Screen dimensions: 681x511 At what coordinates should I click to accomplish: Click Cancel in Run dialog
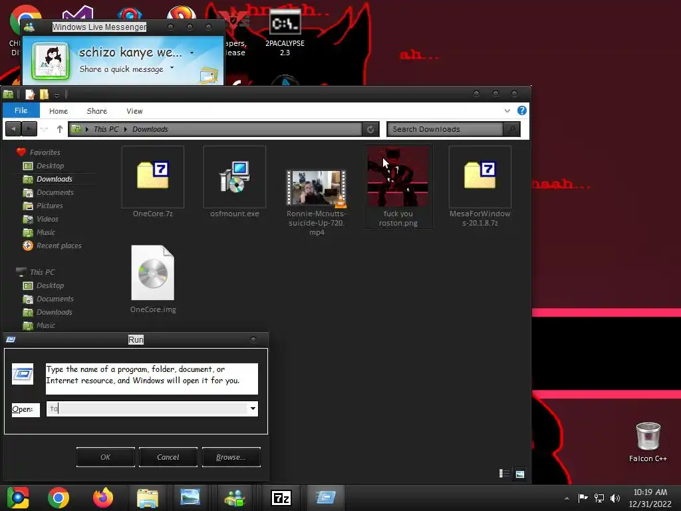(168, 457)
